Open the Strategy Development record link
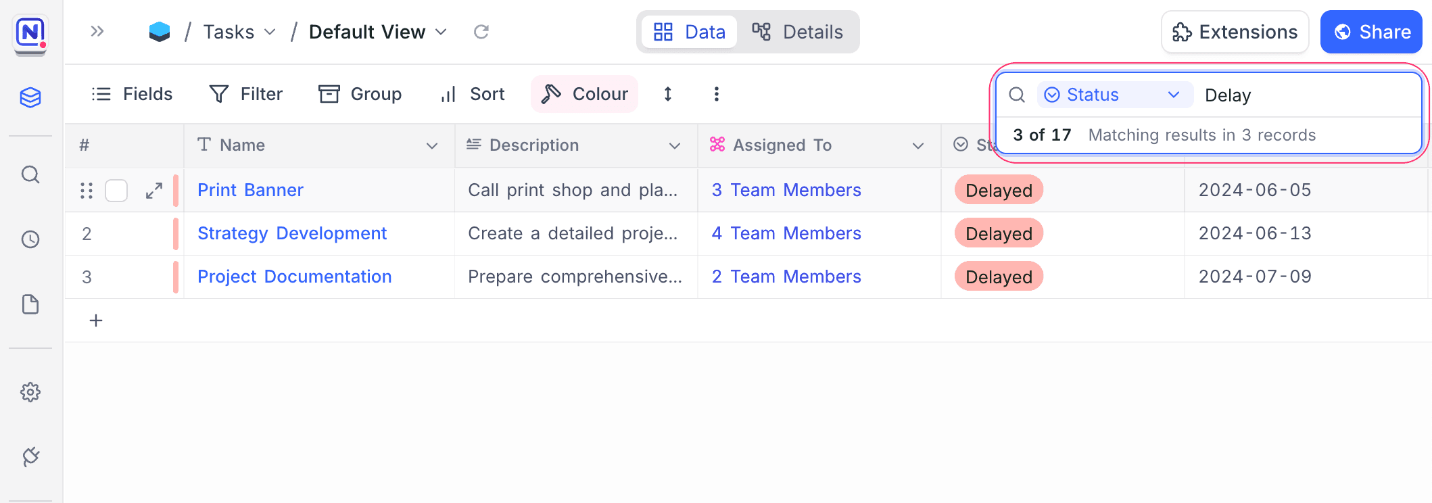The image size is (1432, 503). pos(291,233)
